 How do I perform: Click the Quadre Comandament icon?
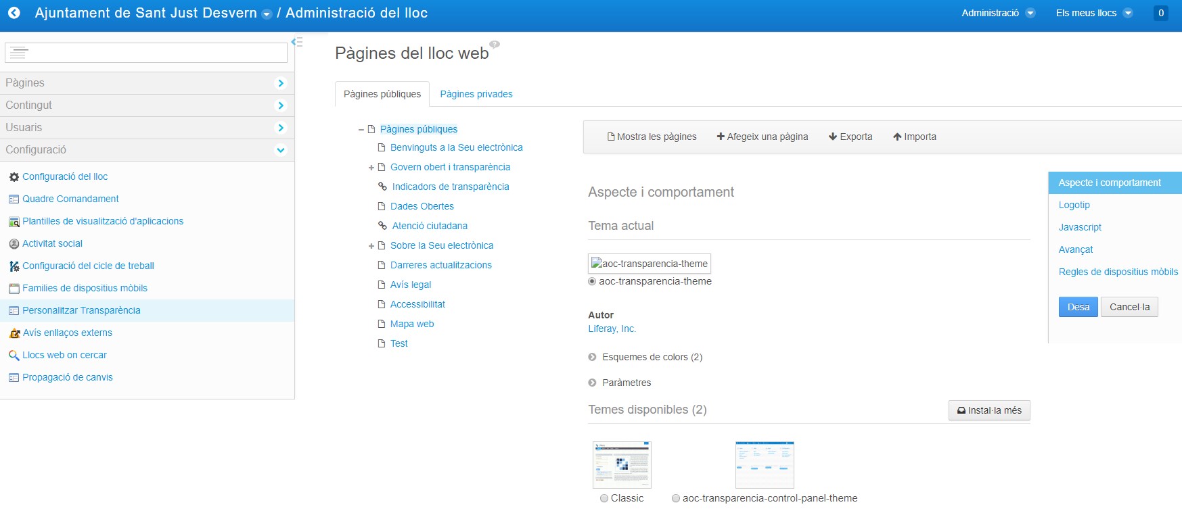[14, 199]
